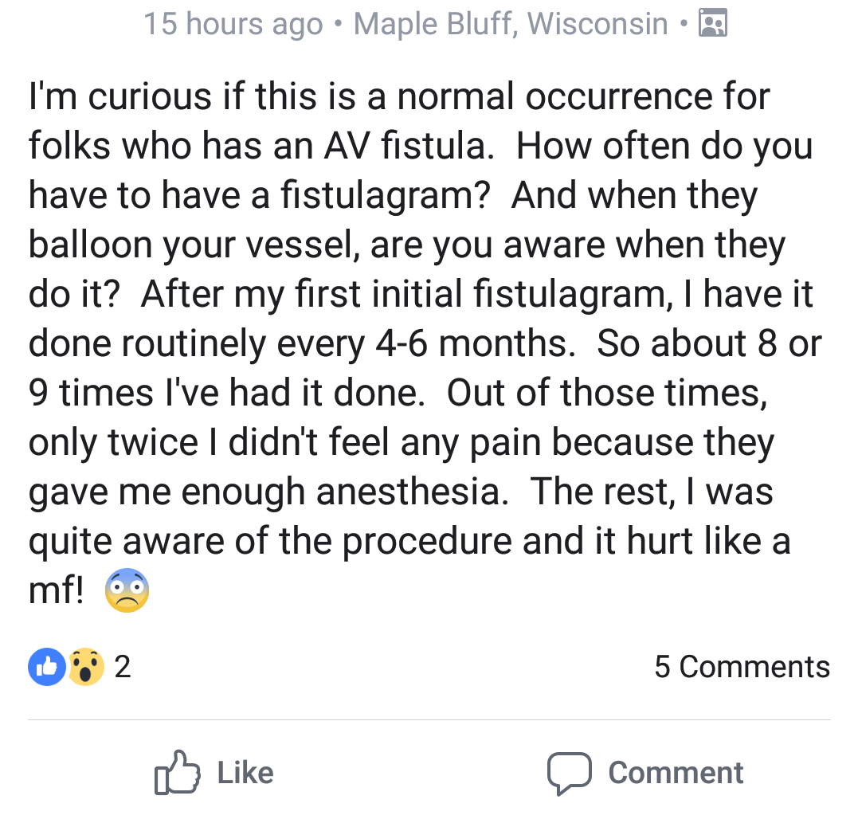Image resolution: width=858 pixels, height=823 pixels.
Task: Click the group audience icon beside the location
Action: pyautogui.click(x=712, y=24)
